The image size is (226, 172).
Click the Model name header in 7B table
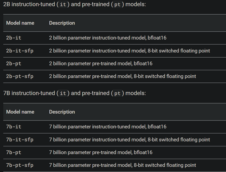20,112
